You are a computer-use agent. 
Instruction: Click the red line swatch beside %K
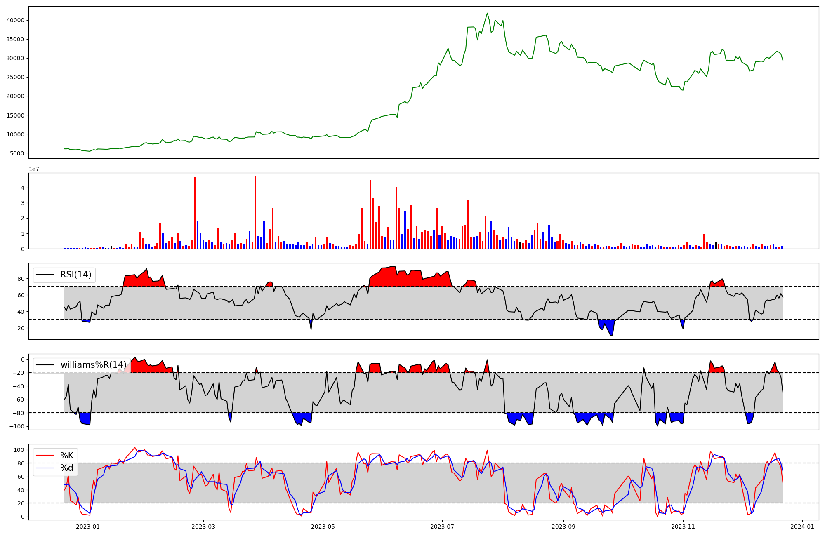point(45,456)
